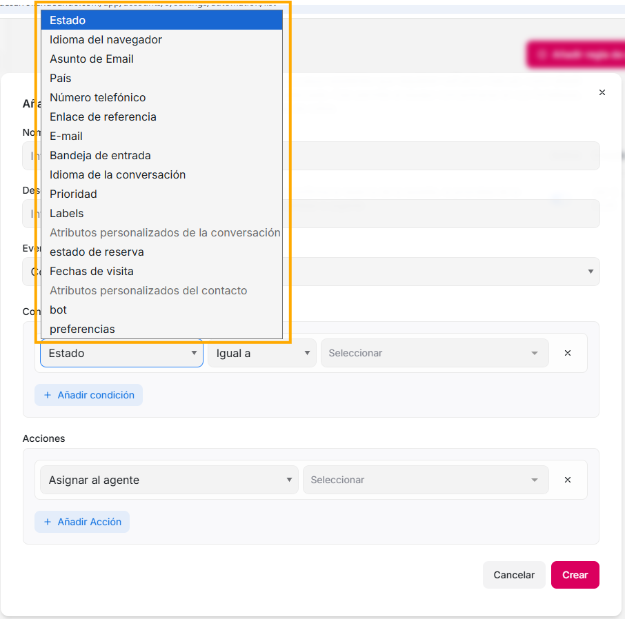
Task: Select Prioridad from the dropdown list
Action: [73, 194]
